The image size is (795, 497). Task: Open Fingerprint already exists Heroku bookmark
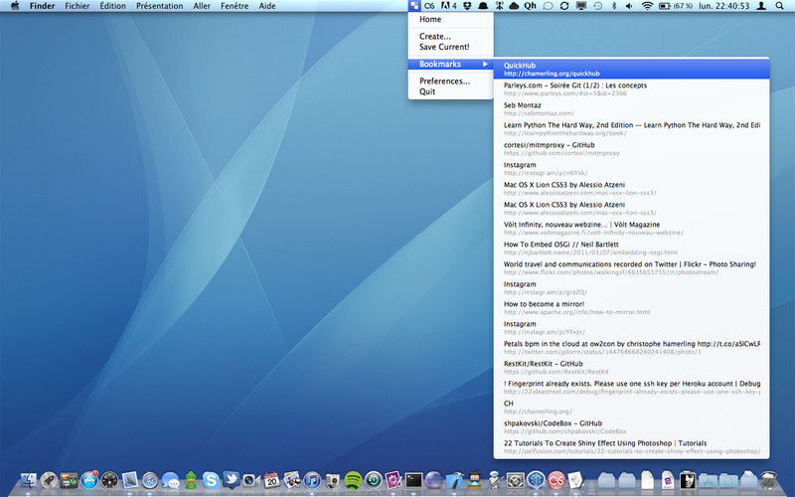[631, 388]
